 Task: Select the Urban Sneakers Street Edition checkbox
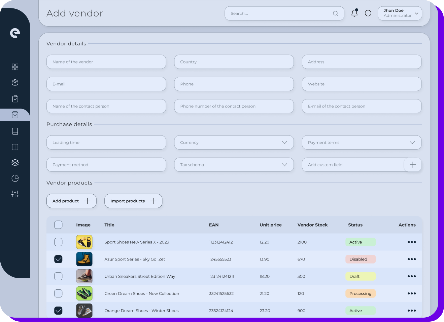58,276
